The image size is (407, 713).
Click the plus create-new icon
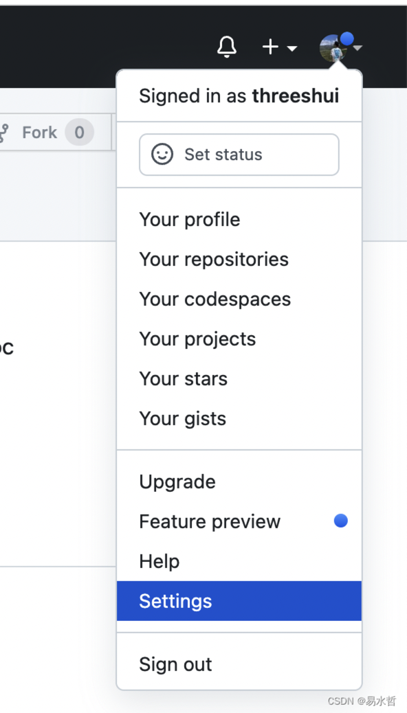[x=270, y=47]
